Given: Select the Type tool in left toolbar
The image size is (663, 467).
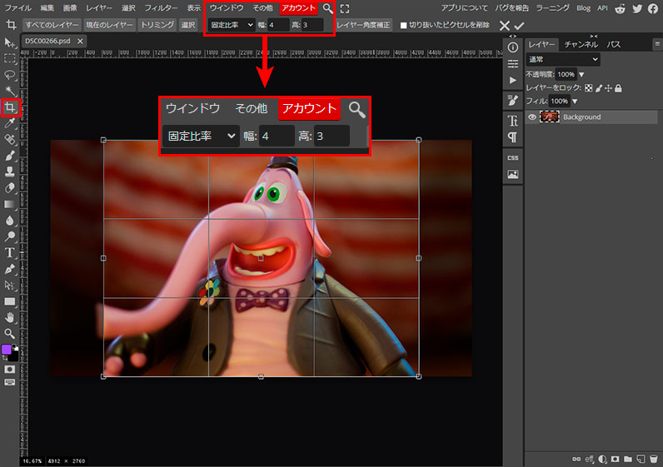Looking at the screenshot, I should (9, 252).
